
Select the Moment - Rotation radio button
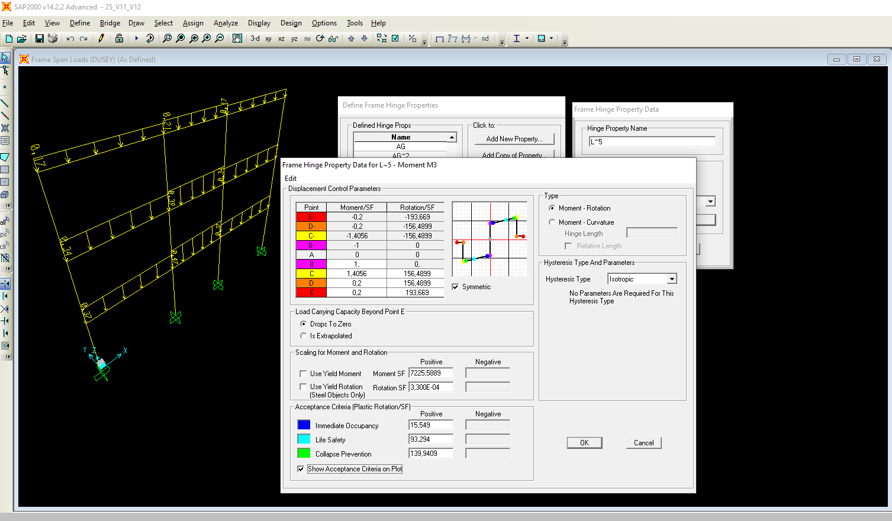click(552, 208)
